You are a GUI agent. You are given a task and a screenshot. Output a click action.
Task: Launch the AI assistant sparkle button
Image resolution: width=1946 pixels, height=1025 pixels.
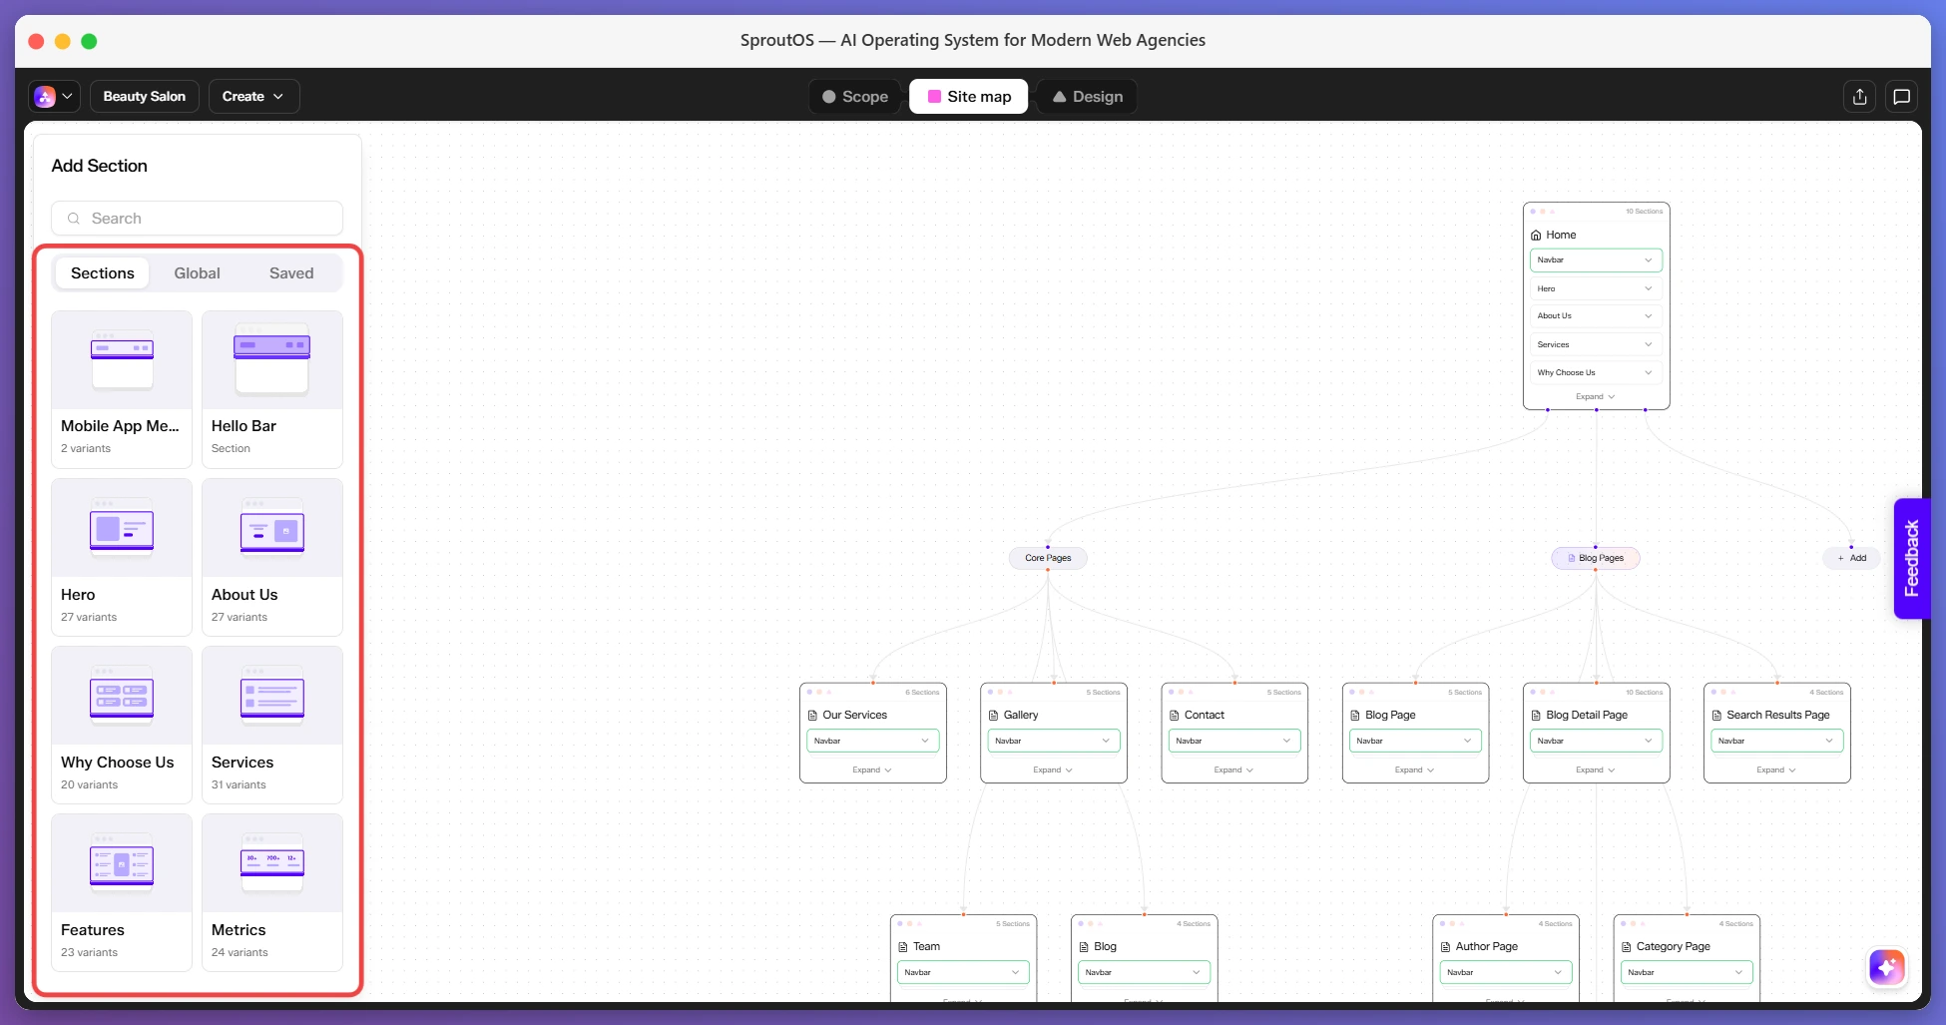click(1886, 966)
